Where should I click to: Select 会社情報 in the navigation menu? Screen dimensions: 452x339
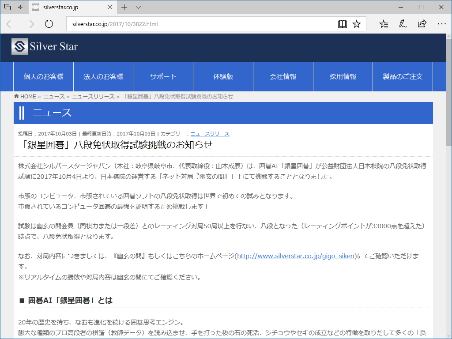click(282, 76)
